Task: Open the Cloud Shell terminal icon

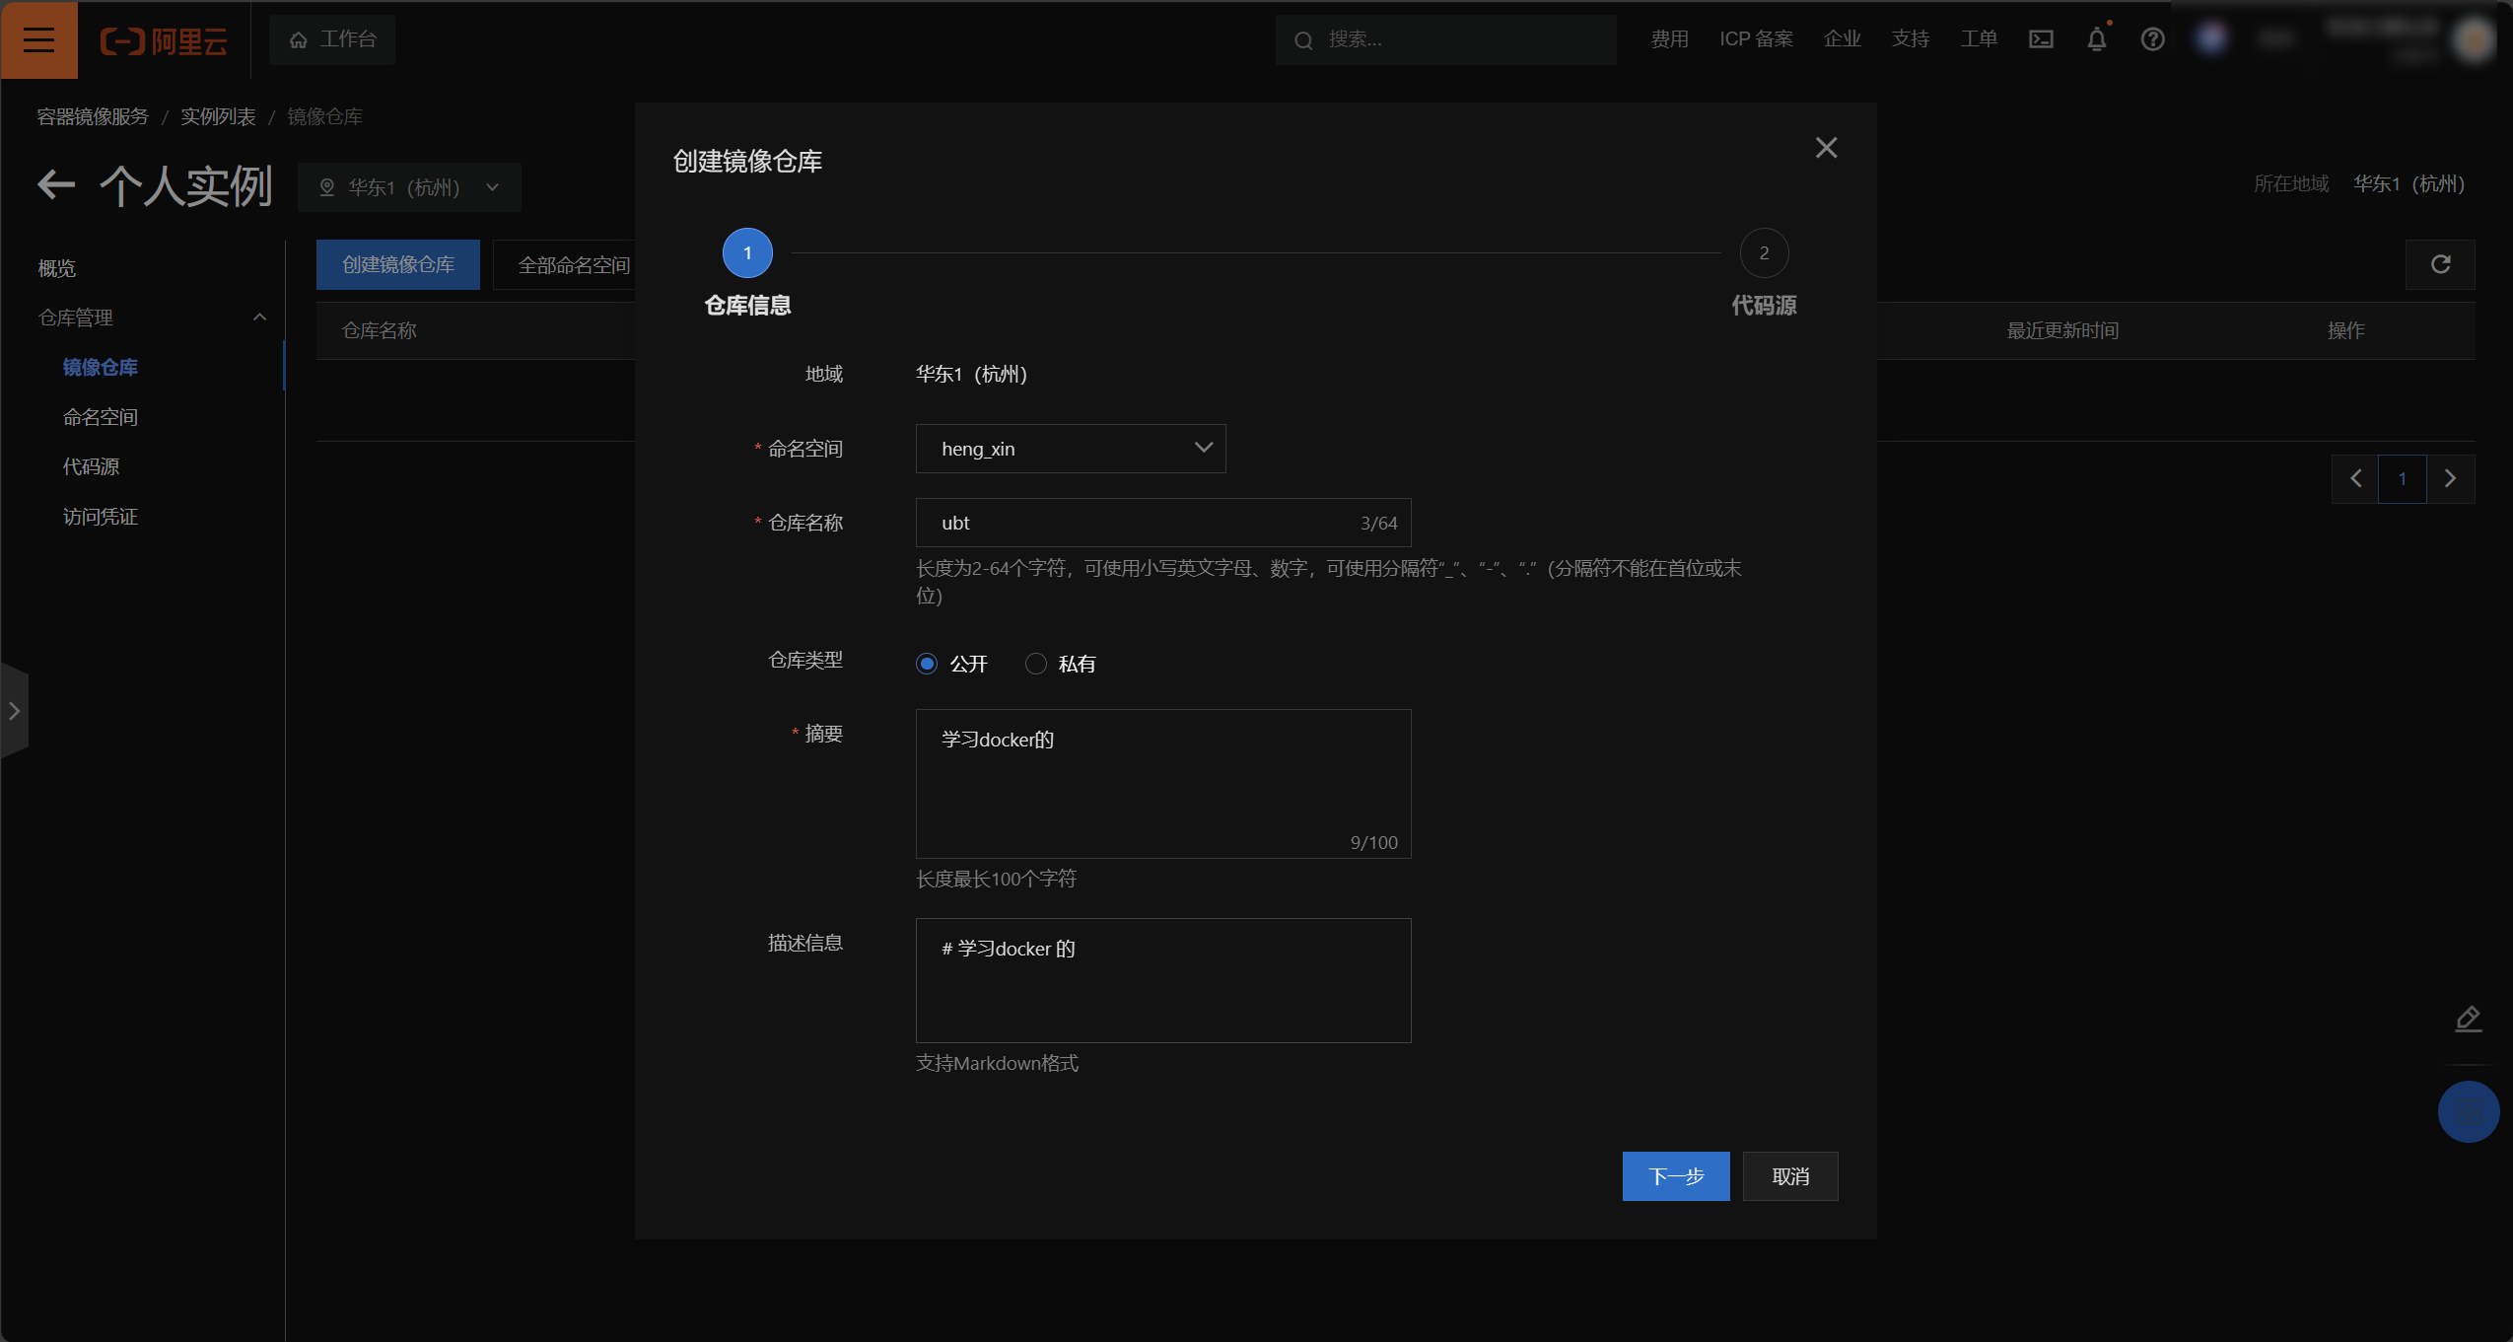Action: [2041, 39]
